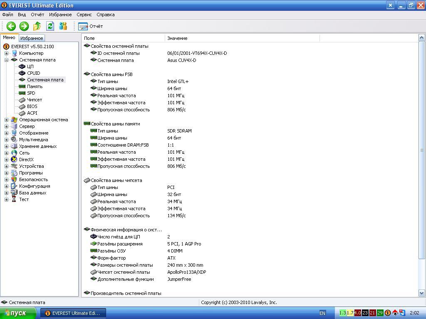Click the Up one level toolbar icon
426x319 pixels.
[x=37, y=26]
